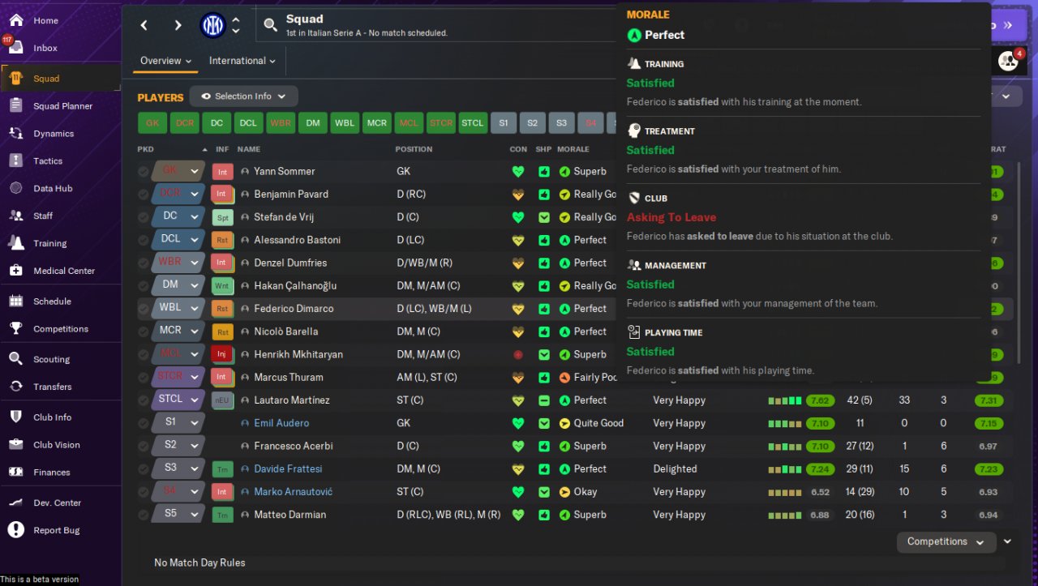
Task: Open the GK position dropdown for Yann Sommer
Action: [178, 171]
